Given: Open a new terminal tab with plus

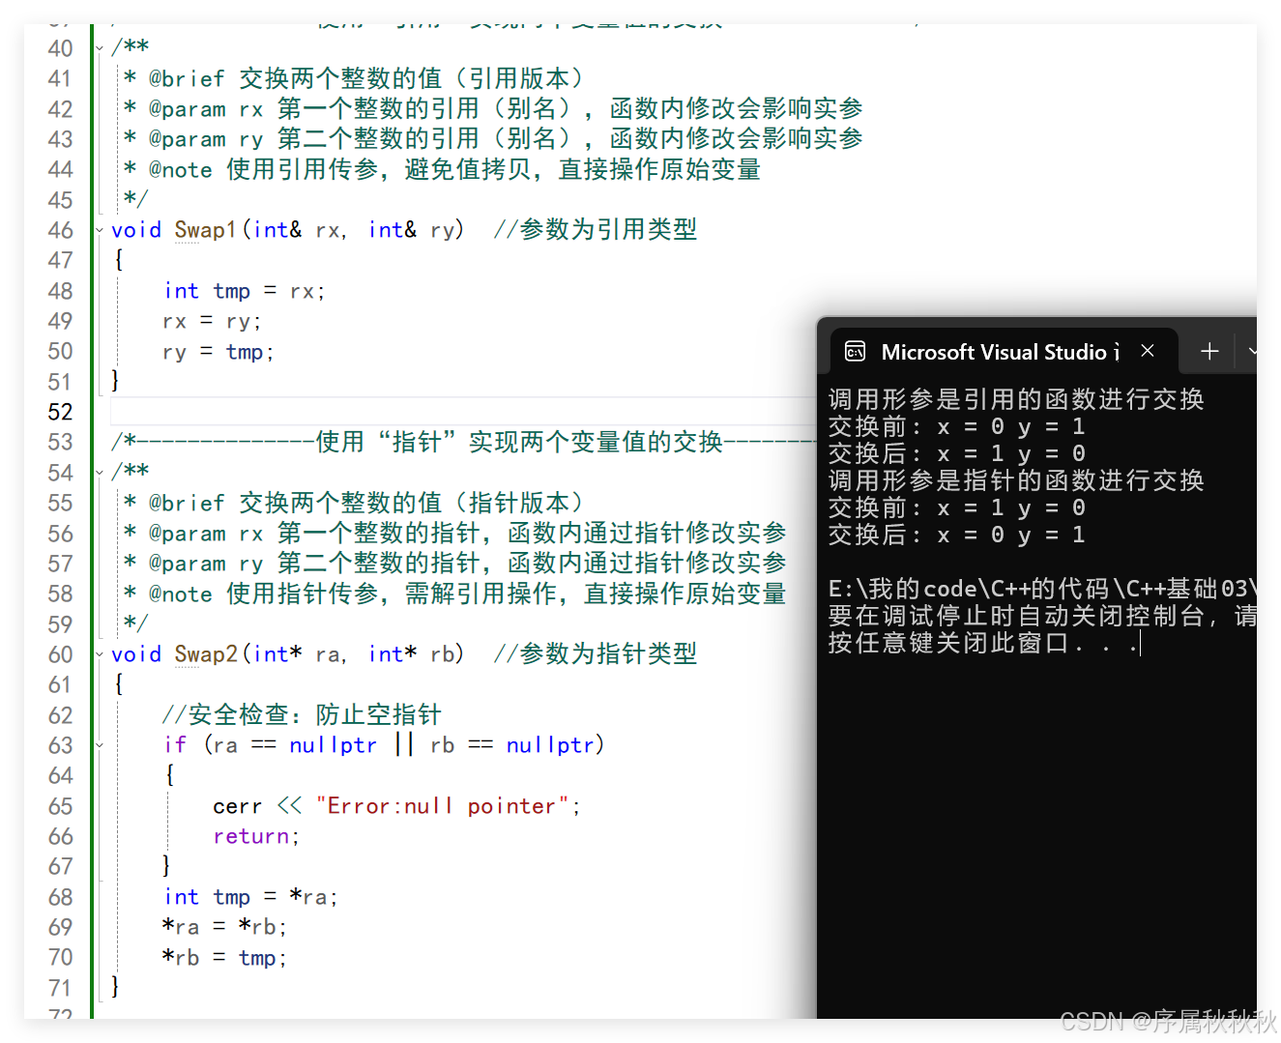Looking at the screenshot, I should 1209,352.
